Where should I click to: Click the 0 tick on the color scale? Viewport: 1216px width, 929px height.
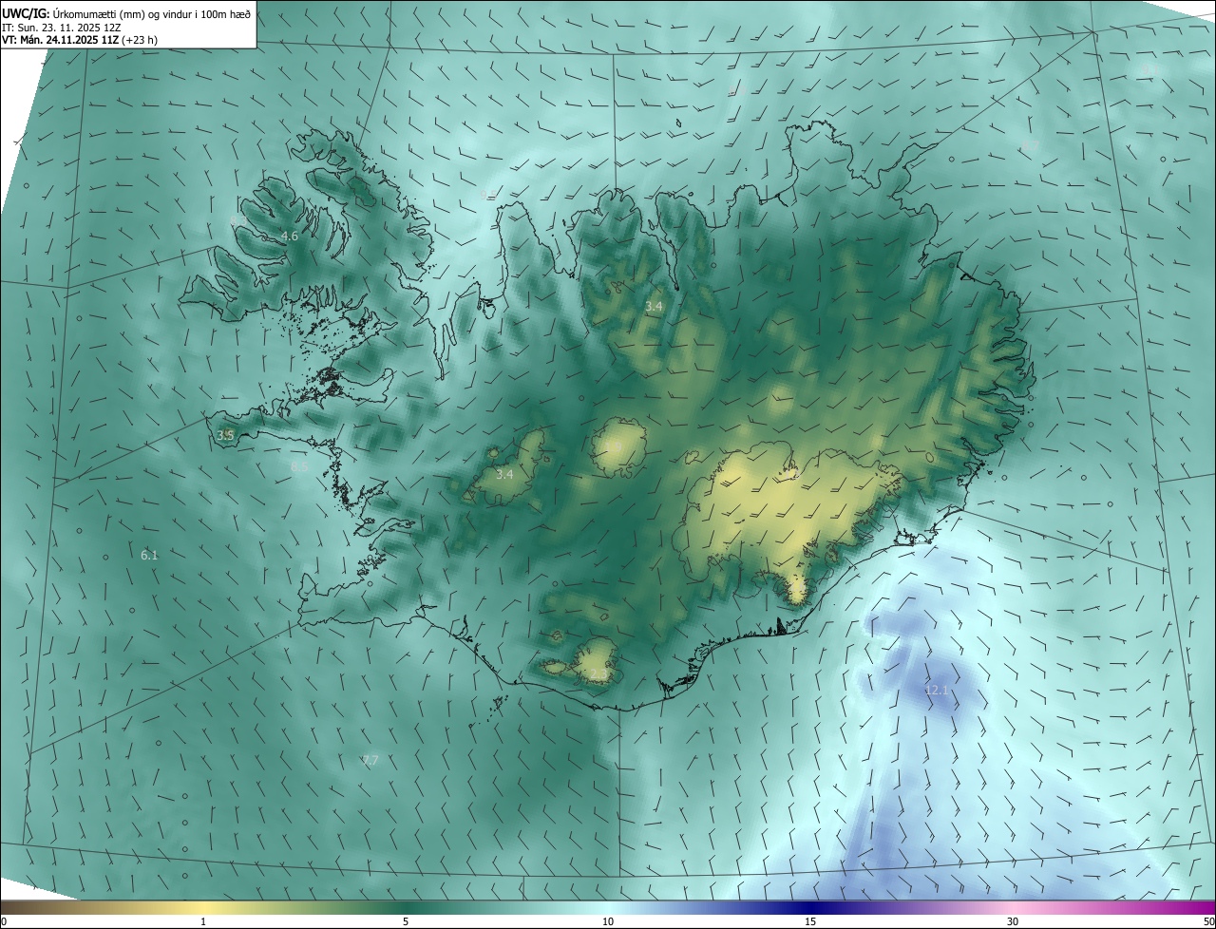coord(4,921)
